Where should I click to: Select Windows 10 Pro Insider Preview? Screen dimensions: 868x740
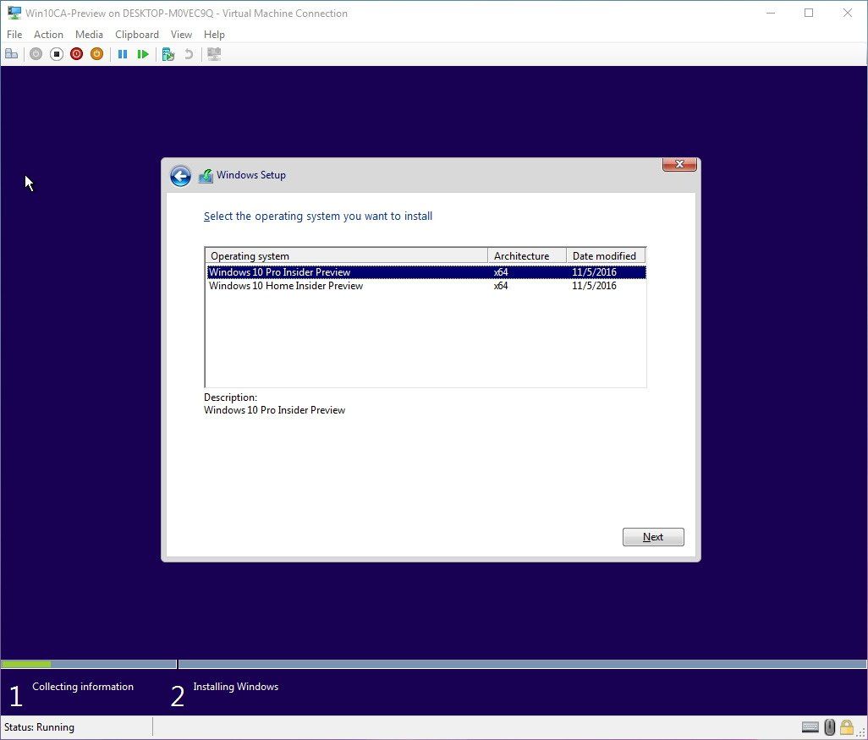(279, 271)
